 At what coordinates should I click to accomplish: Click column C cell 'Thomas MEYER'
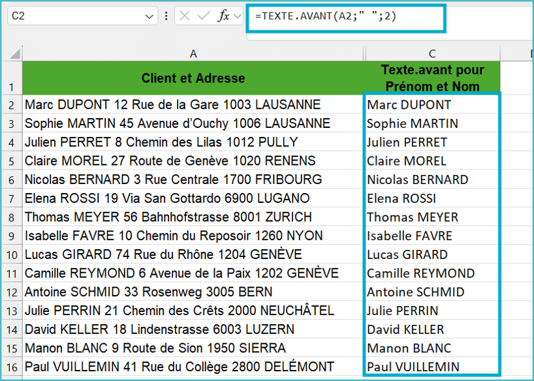click(x=433, y=217)
